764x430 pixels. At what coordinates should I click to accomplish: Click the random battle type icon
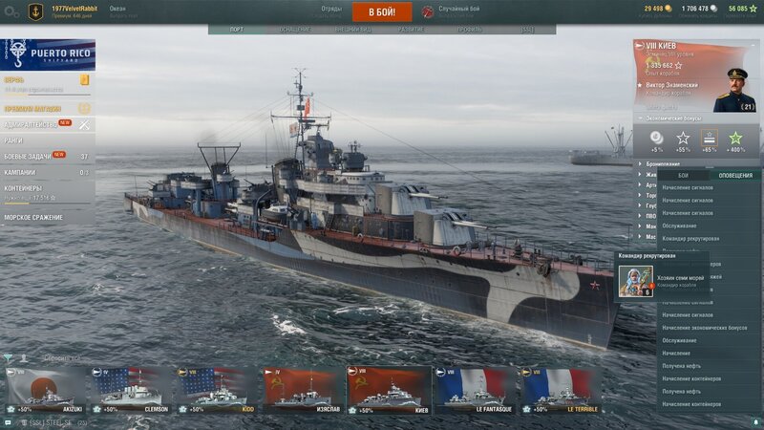427,11
